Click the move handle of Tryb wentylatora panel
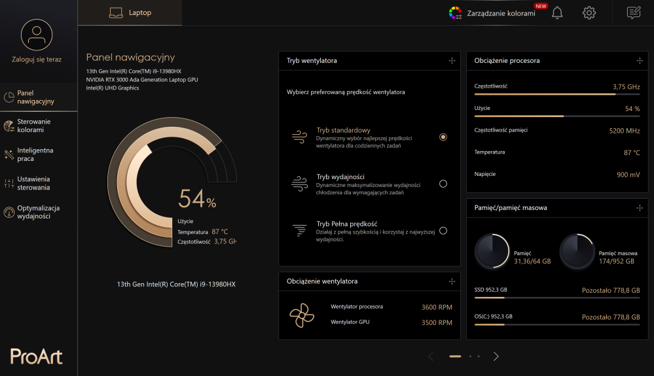654x376 pixels. (x=452, y=61)
